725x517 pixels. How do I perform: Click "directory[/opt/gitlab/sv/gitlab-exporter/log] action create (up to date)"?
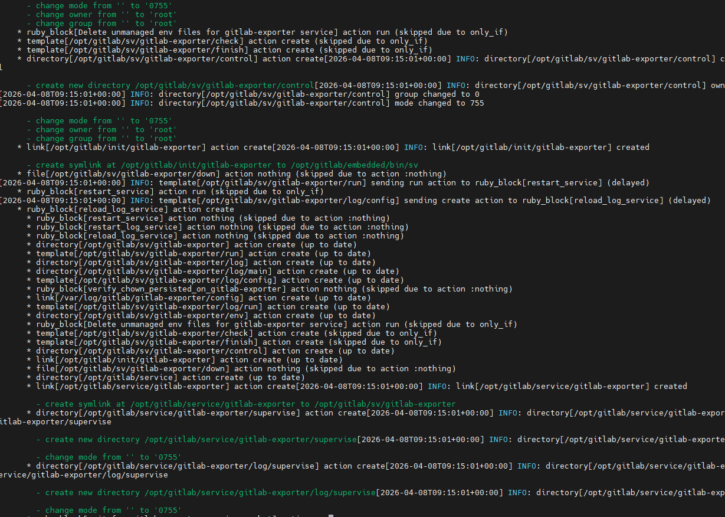click(x=206, y=262)
